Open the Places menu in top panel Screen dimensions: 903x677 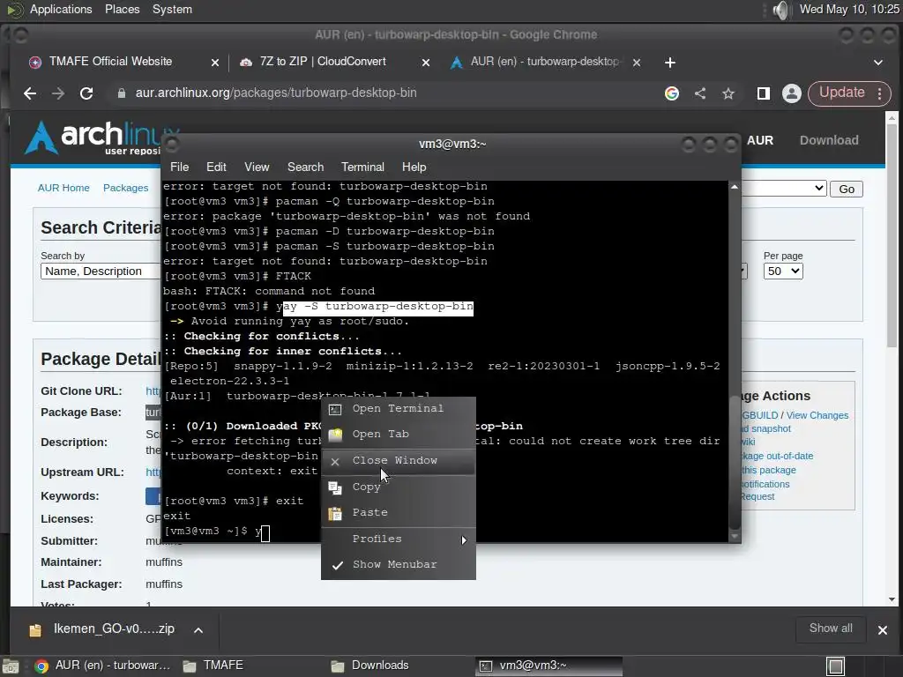122,9
